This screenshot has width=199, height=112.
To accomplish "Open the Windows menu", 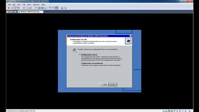I will [x=36, y=5].
